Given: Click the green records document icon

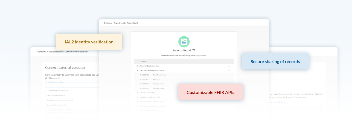Looking at the screenshot, I should (x=184, y=42).
